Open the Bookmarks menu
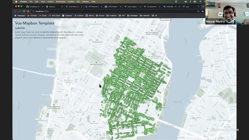249x140 pixels. [61, 2]
